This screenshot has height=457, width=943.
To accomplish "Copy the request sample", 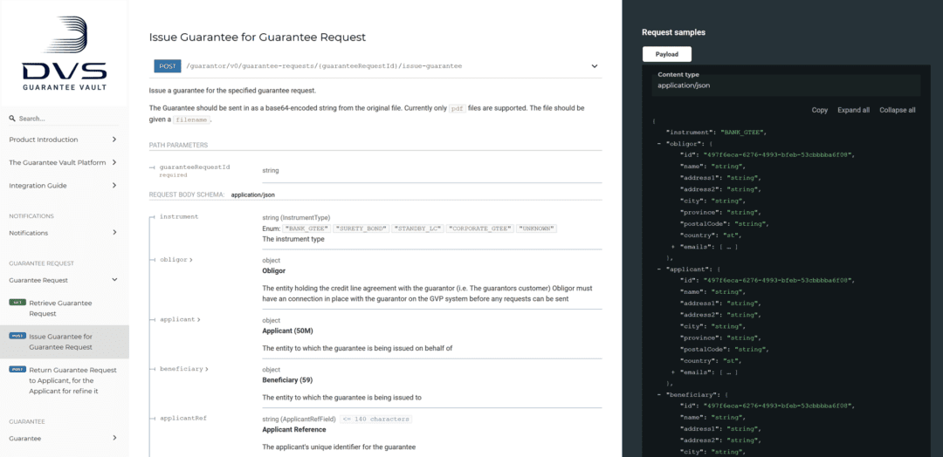I will click(819, 110).
